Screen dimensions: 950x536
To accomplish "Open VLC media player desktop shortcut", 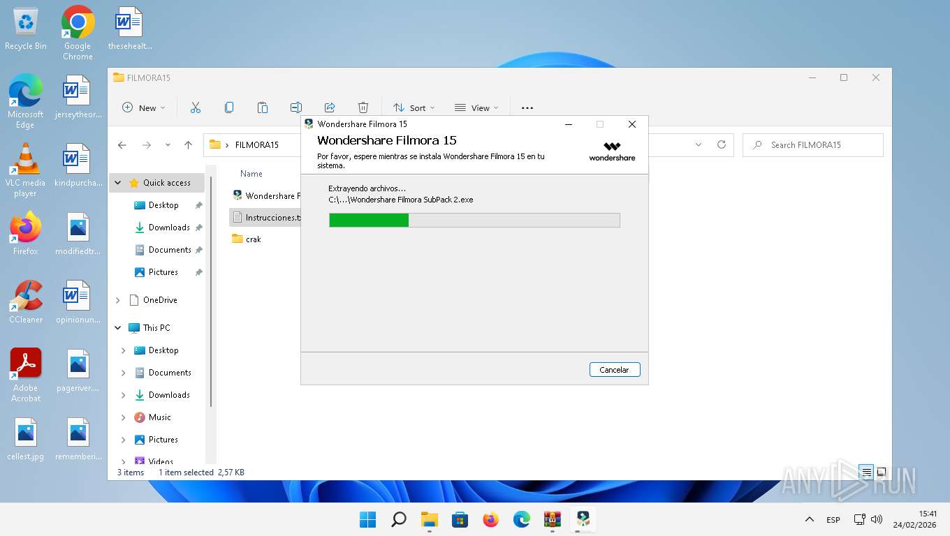I will click(x=25, y=170).
